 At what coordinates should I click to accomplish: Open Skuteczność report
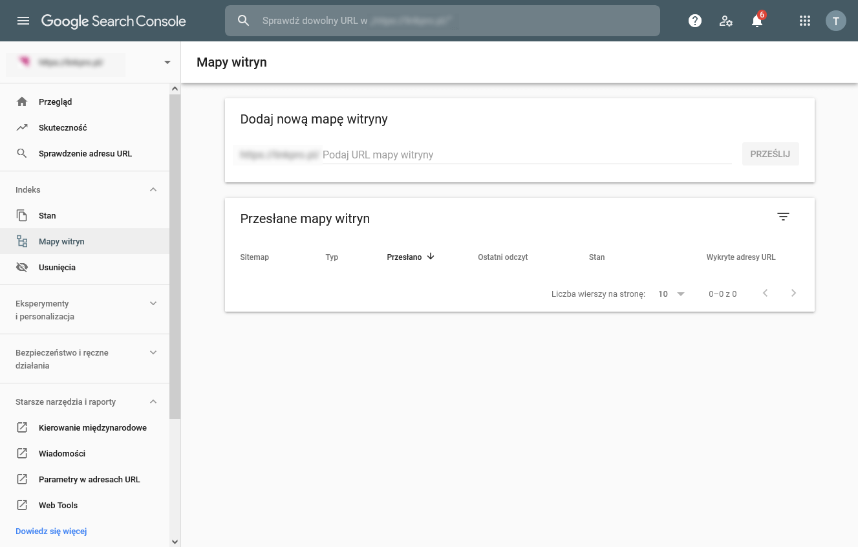click(62, 127)
